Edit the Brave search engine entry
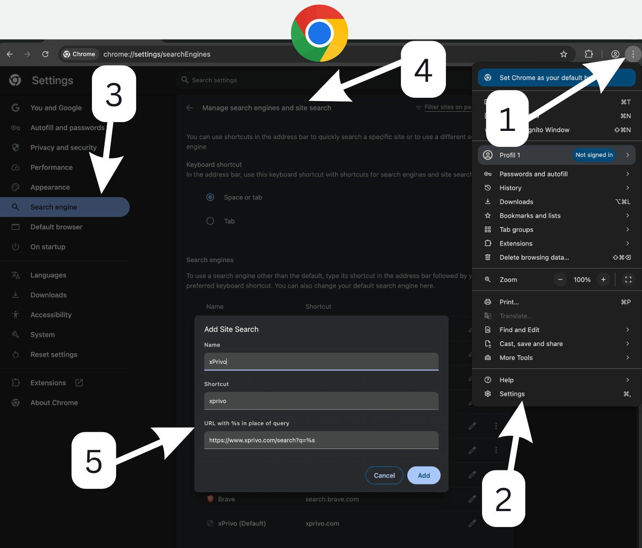642x548 pixels. (472, 499)
